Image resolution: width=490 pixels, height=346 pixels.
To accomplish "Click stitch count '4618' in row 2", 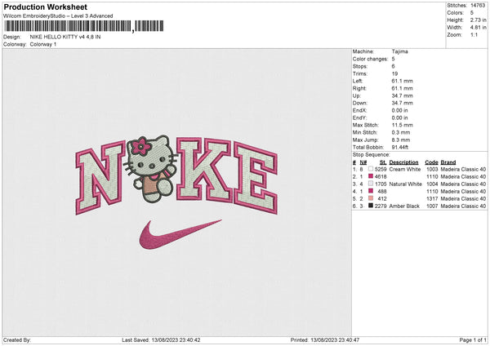I will click(x=381, y=177).
